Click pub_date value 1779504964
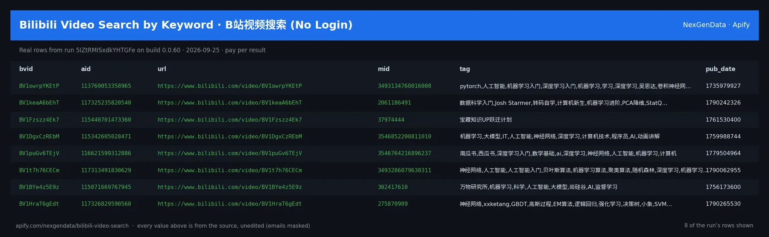 click(x=723, y=153)
